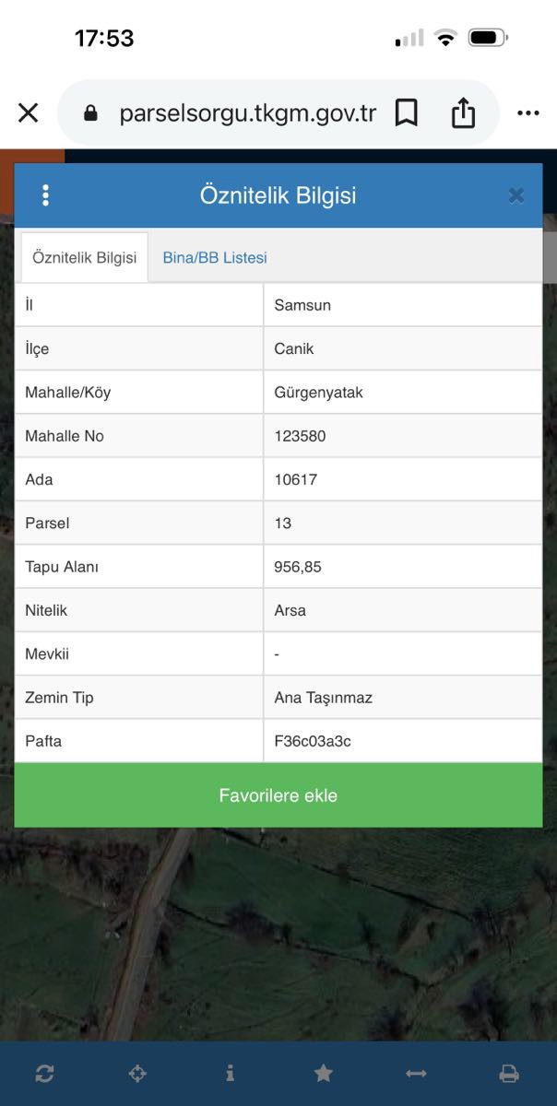This screenshot has height=1106, width=557.
Task: Share the page via share icon
Action: pyautogui.click(x=463, y=113)
